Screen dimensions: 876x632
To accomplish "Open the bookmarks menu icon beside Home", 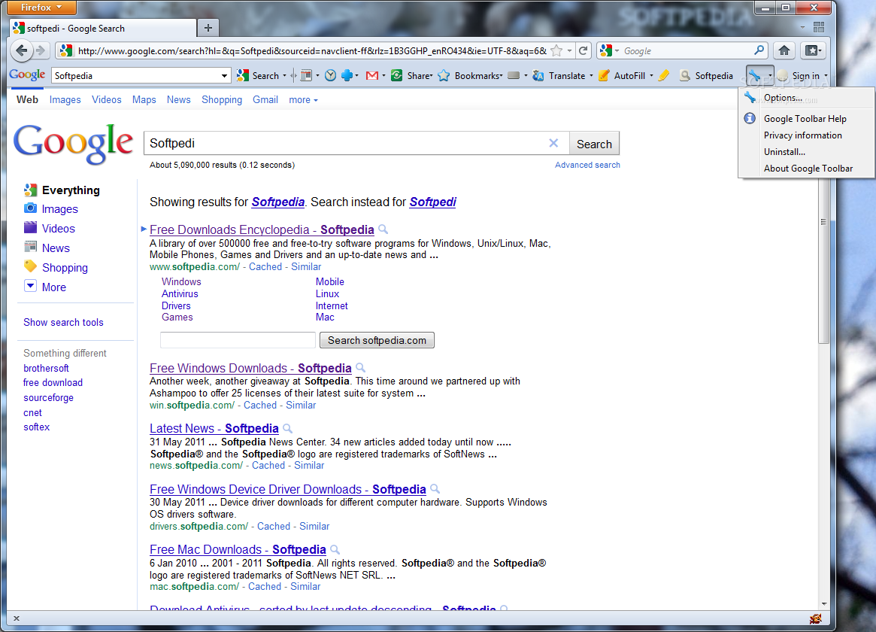I will click(x=813, y=51).
